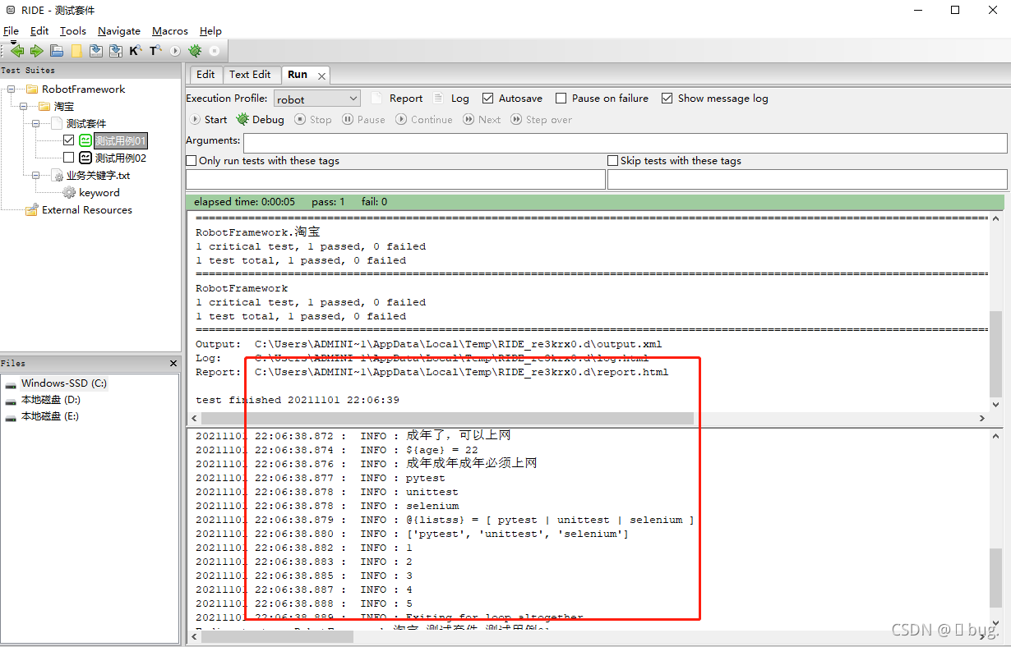
Task: Open Search Tests (T) toolbar icon
Action: coord(155,51)
